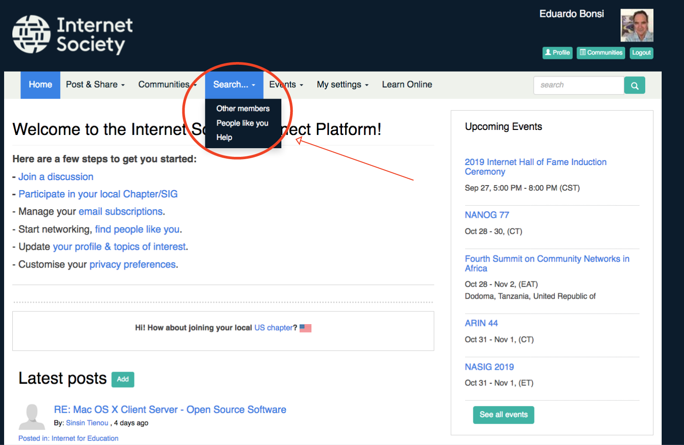Click the magnifier search button
The height and width of the screenshot is (445, 684).
[x=635, y=85]
